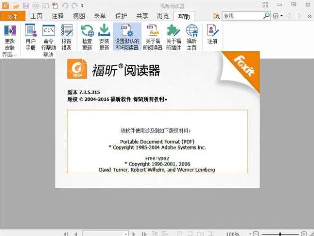The image size is (314, 236).
Task: Switch to the 表单 tab
Action: (100, 16)
